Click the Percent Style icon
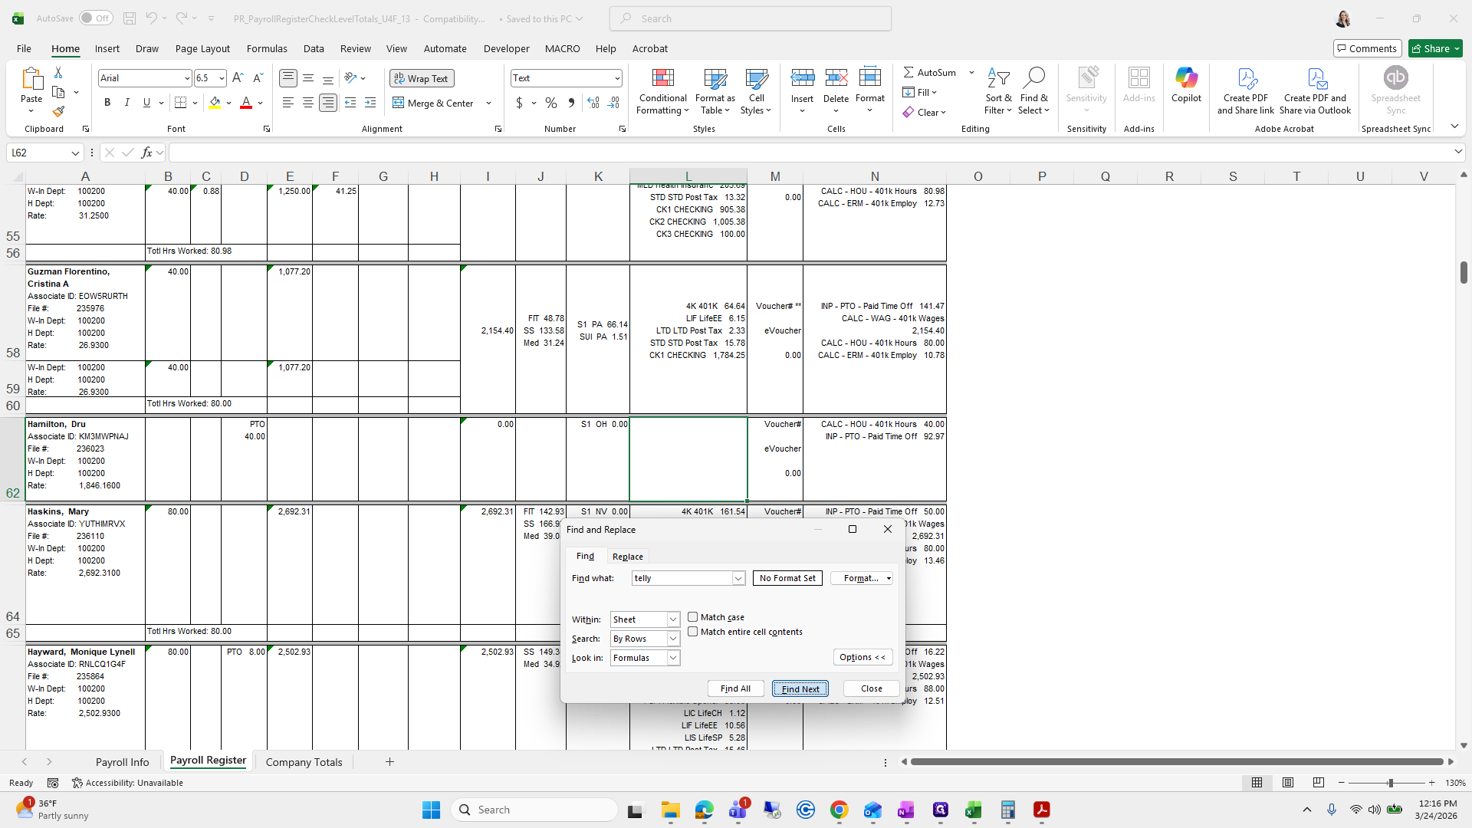 (550, 103)
